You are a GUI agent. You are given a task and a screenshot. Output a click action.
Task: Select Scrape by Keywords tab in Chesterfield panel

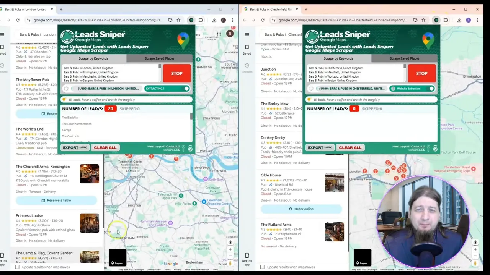338,58
